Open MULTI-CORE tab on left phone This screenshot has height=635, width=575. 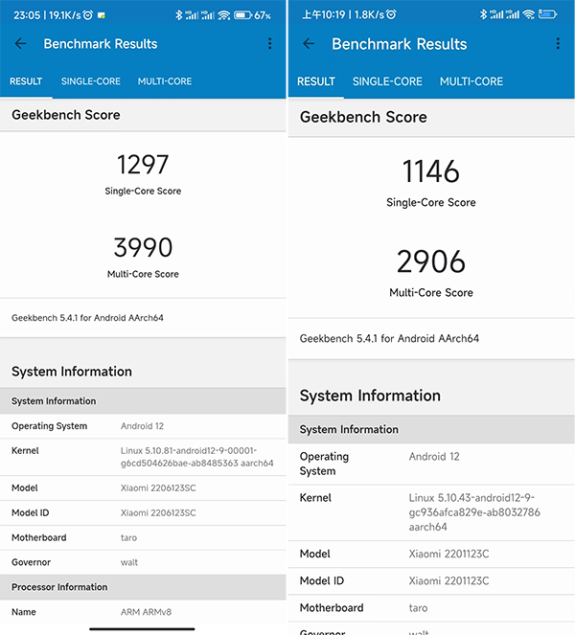click(x=165, y=81)
